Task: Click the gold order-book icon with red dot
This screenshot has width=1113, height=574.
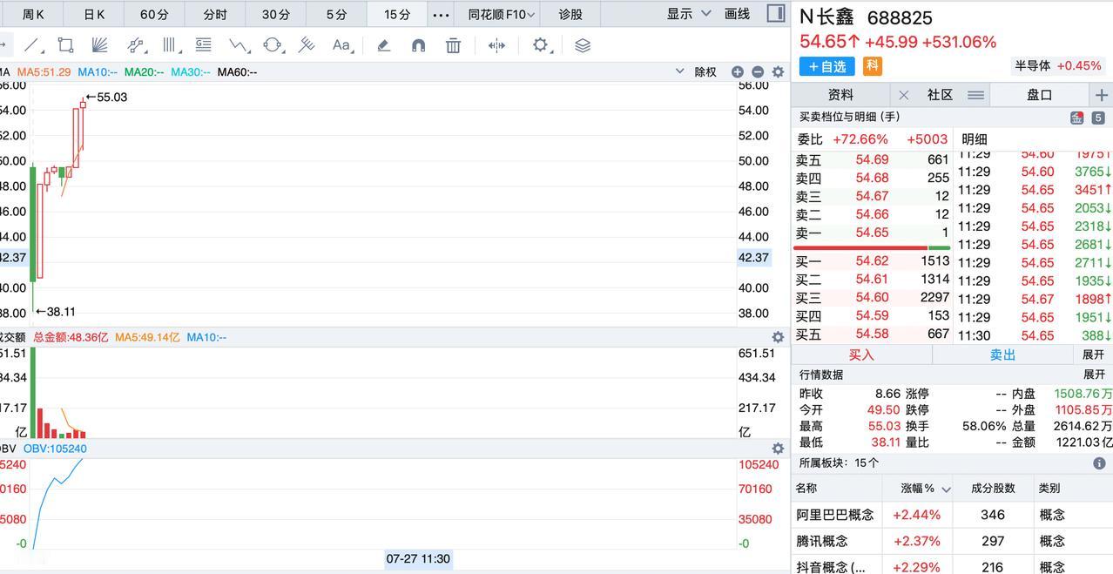Action: [x=1077, y=118]
